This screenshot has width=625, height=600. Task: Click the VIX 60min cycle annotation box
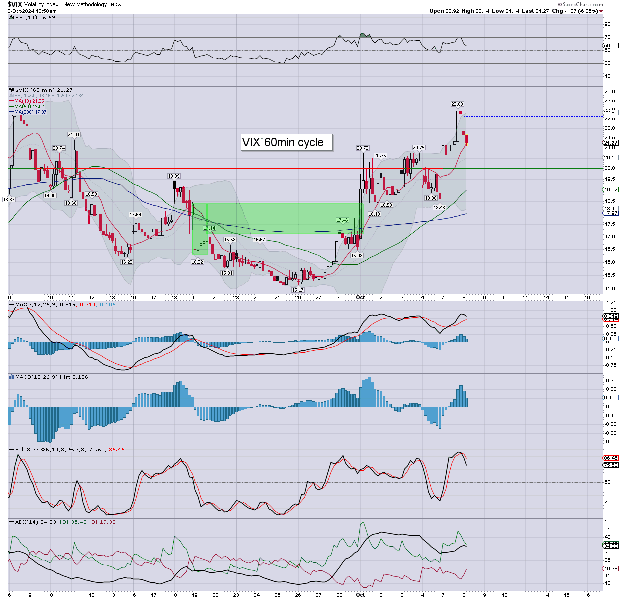click(x=286, y=142)
